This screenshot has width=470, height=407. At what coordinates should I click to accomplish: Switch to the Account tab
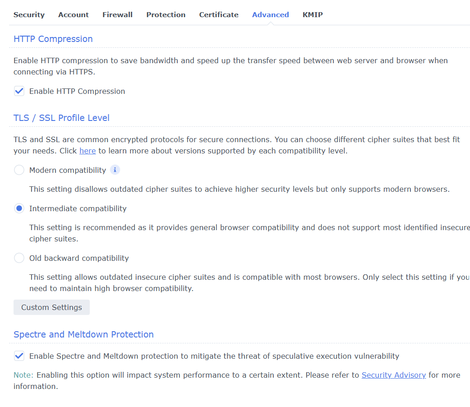point(74,15)
